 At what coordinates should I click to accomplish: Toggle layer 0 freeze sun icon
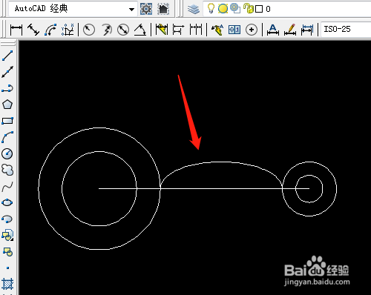coord(223,9)
